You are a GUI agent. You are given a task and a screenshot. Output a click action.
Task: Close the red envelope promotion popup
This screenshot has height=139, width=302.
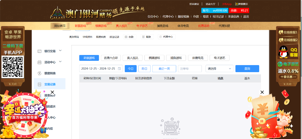point(262,92)
